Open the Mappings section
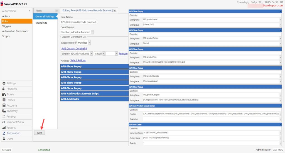This screenshot has height=153, width=285. point(41,23)
